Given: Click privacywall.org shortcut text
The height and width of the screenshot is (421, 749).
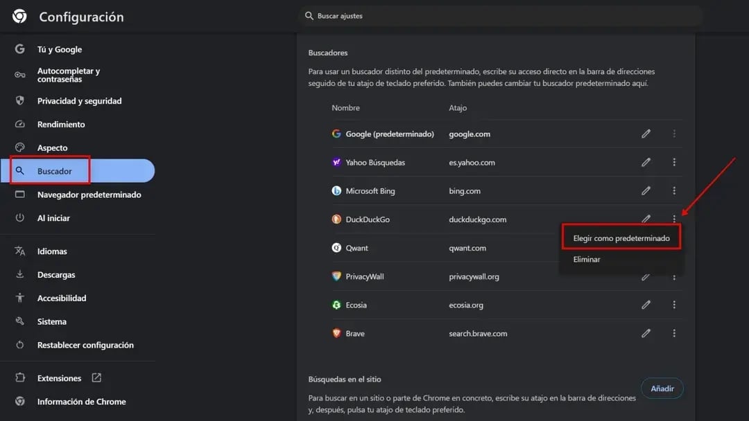Looking at the screenshot, I should (474, 276).
